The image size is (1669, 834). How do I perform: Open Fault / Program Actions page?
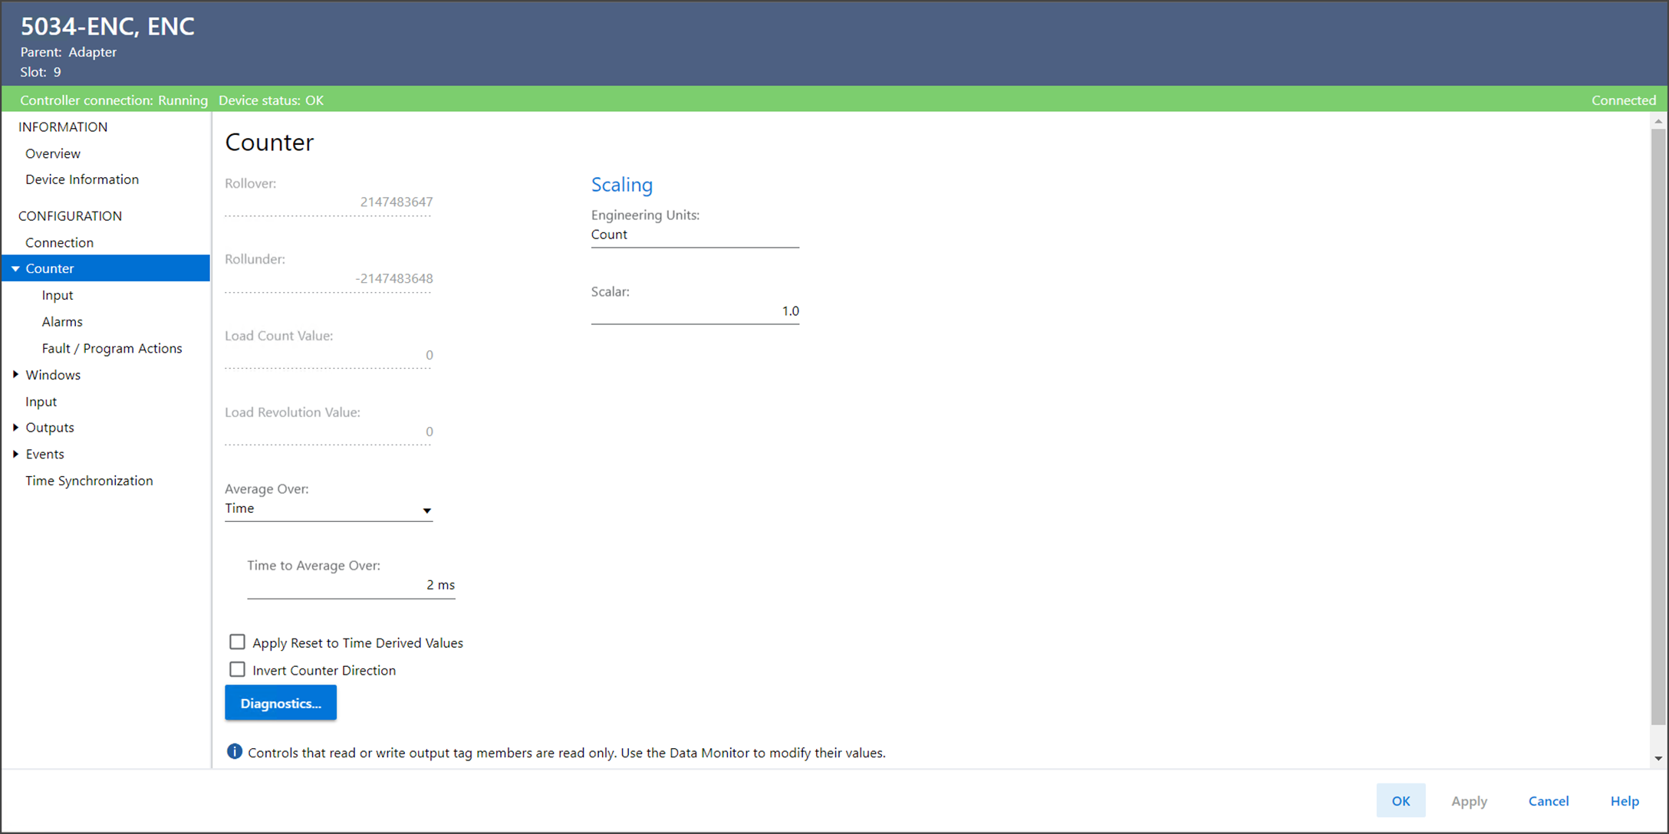coord(112,349)
